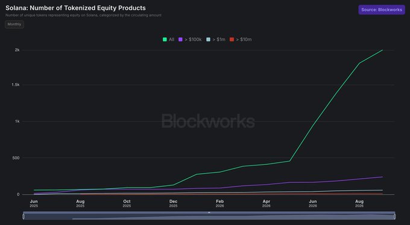Click the 'Aug 2025' x-axis label
Viewport: 410px width, 225px height.
point(80,203)
